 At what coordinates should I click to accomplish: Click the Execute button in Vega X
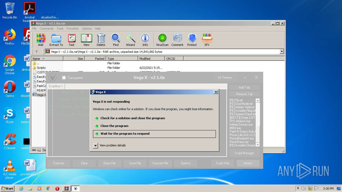click(59, 163)
